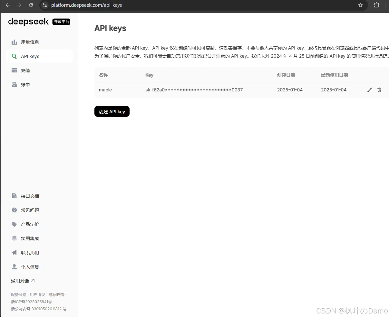Select the 产品定价 price-tag icon
This screenshot has width=389, height=317.
coord(14,224)
